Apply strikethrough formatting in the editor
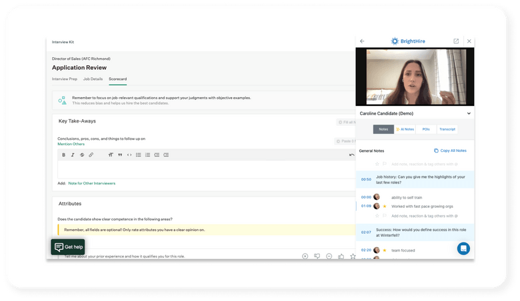Viewport: 520px width, 301px height. coord(82,155)
